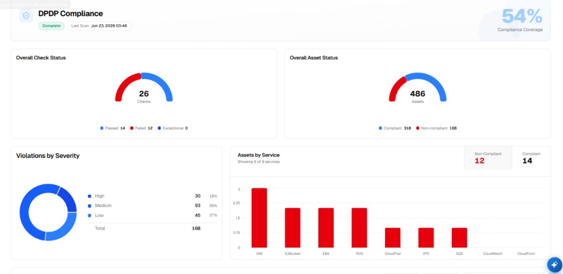Click the 54% Compliance Coverage value
Image resolution: width=563 pixels, height=274 pixels.
[x=522, y=16]
